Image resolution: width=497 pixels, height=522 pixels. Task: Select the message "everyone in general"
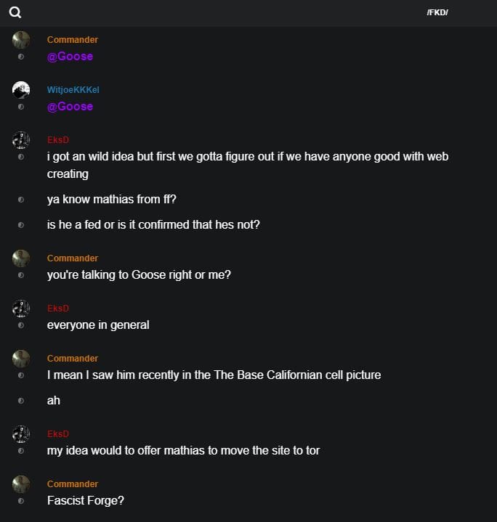tap(98, 325)
